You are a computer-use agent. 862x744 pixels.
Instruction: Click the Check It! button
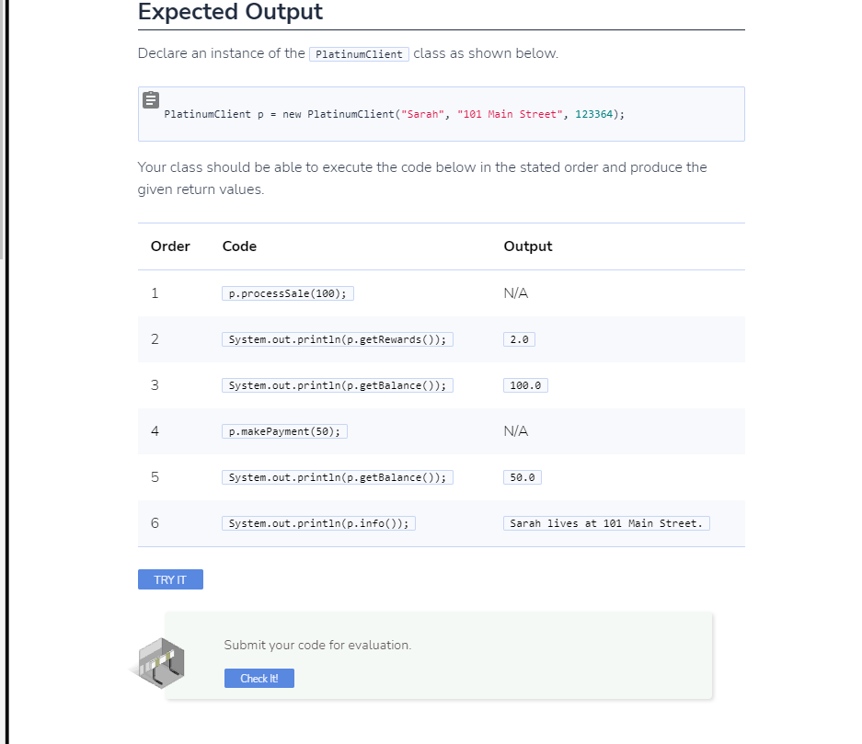[259, 678]
